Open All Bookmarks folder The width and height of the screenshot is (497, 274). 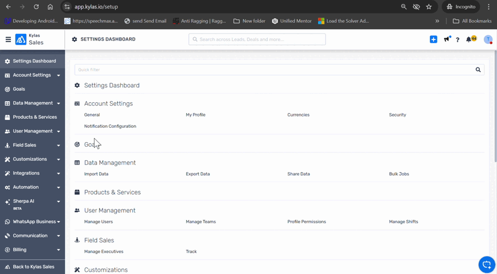coord(472,21)
